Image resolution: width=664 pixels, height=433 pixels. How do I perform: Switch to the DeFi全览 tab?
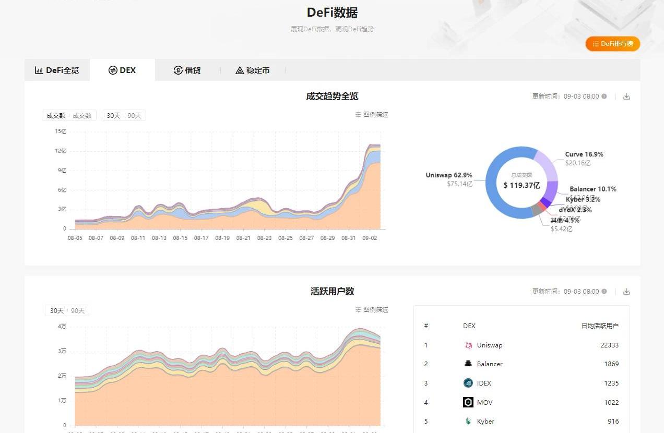pos(57,70)
